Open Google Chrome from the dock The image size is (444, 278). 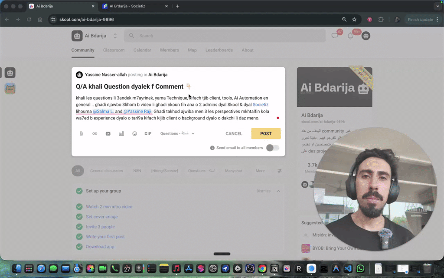click(262, 268)
